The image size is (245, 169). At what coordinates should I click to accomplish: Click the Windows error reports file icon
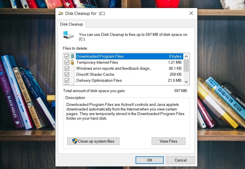(73, 69)
